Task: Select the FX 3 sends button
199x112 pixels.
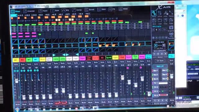Action: point(155,91)
